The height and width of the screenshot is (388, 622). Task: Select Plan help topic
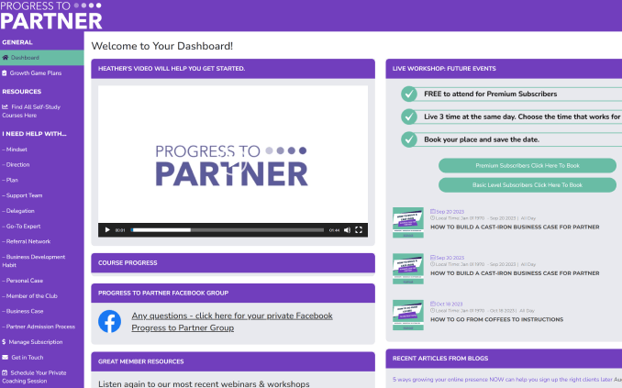[10, 180]
